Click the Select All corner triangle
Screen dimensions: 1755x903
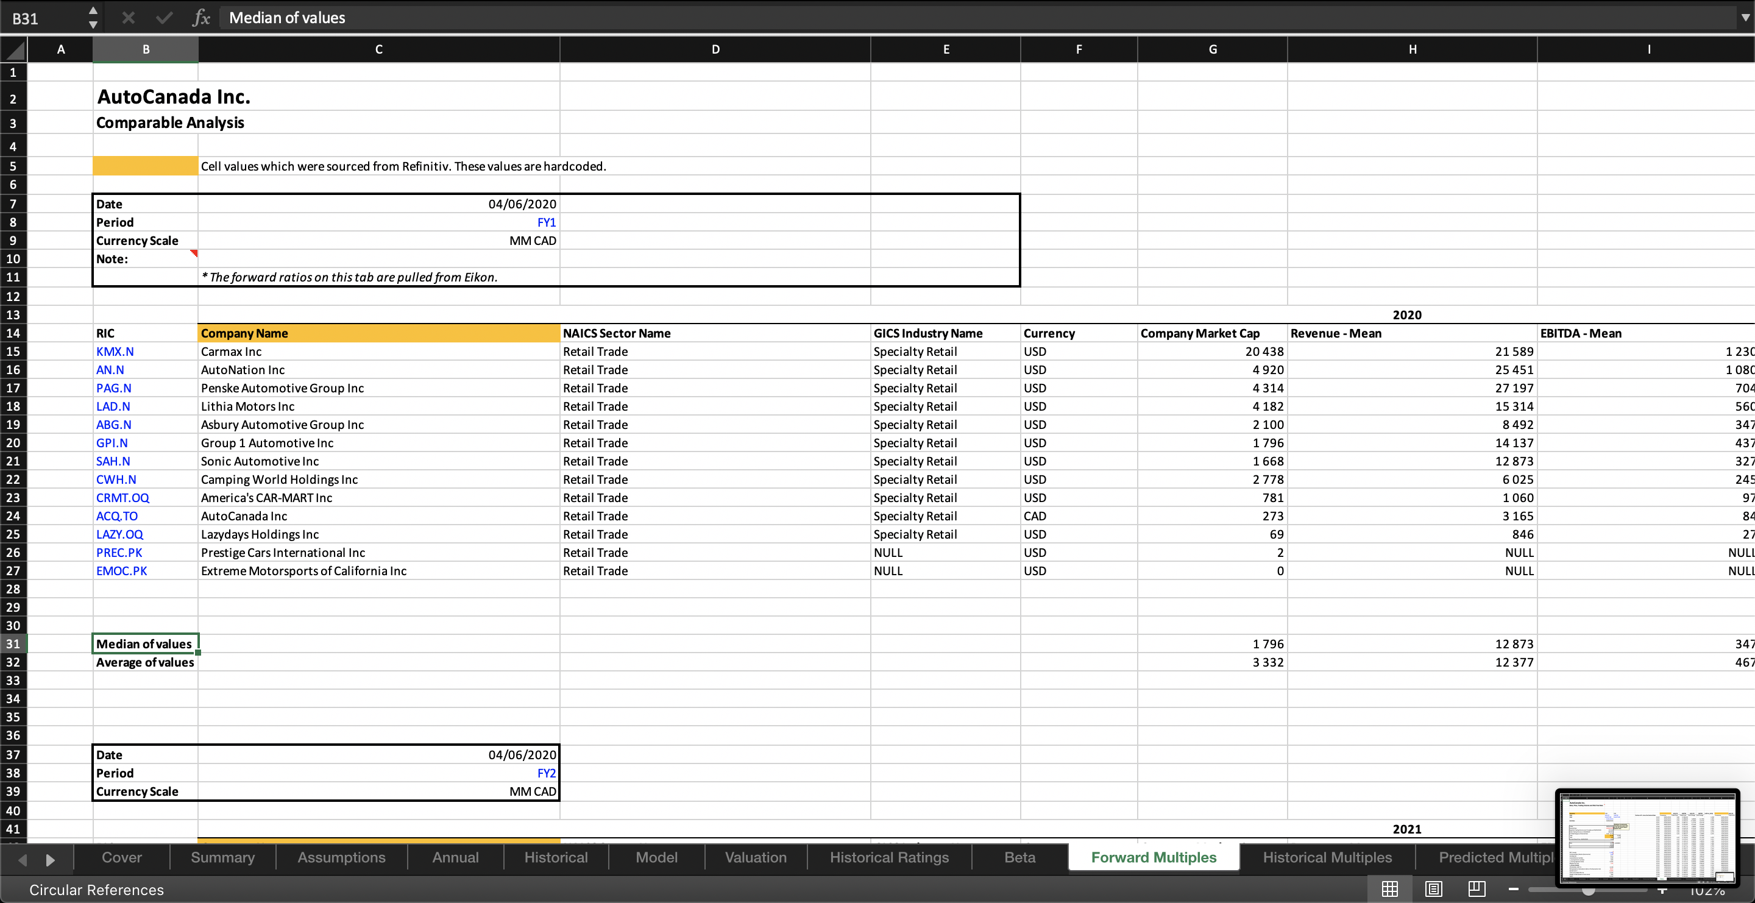tap(13, 50)
